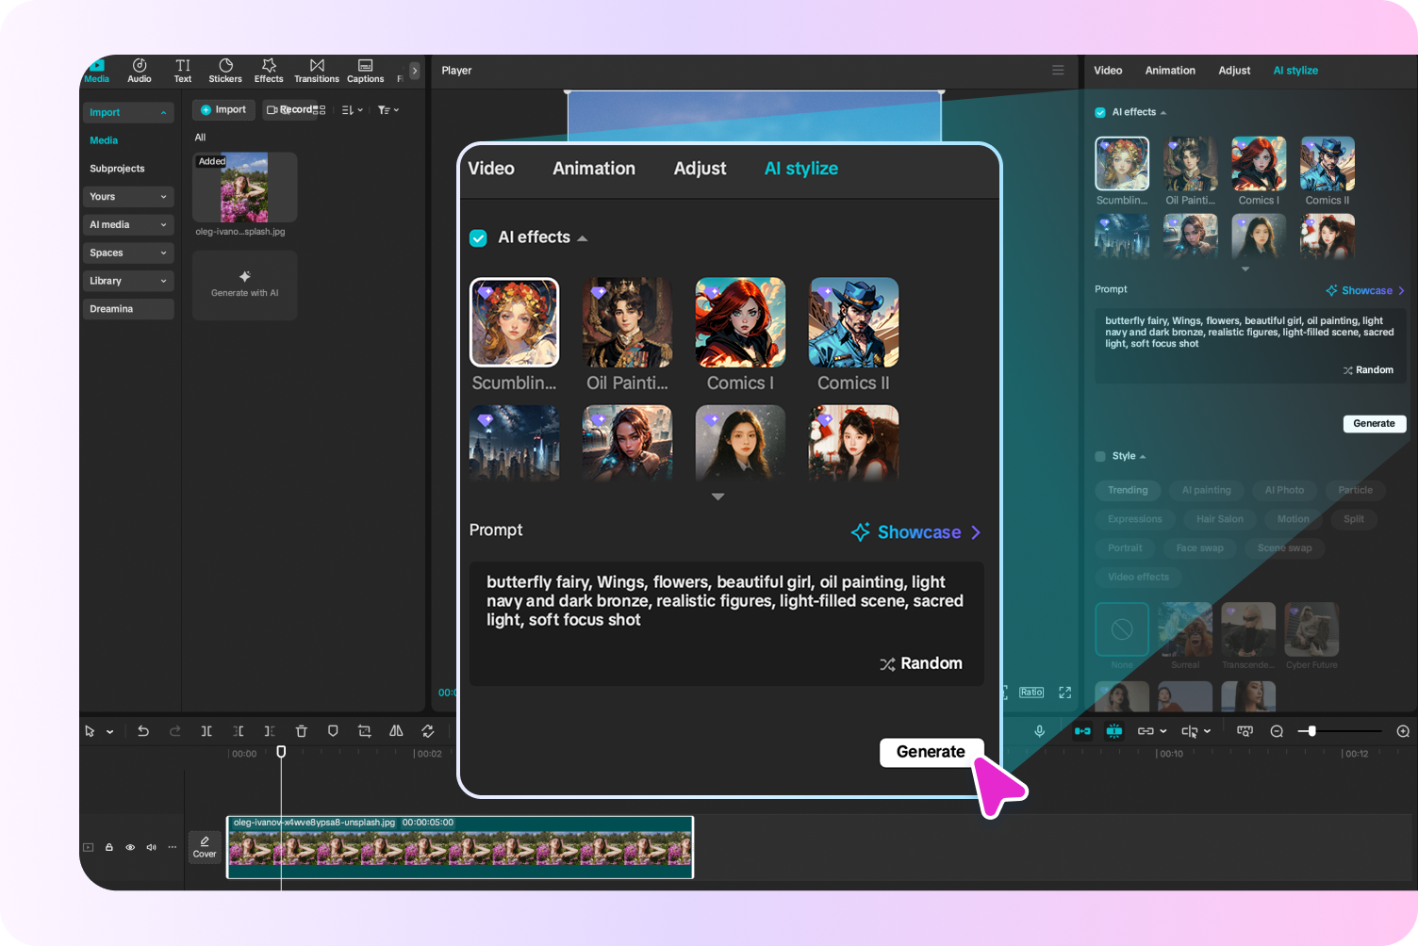The height and width of the screenshot is (946, 1418).
Task: Toggle auto snapping in the timeline toolbar
Action: [1114, 731]
